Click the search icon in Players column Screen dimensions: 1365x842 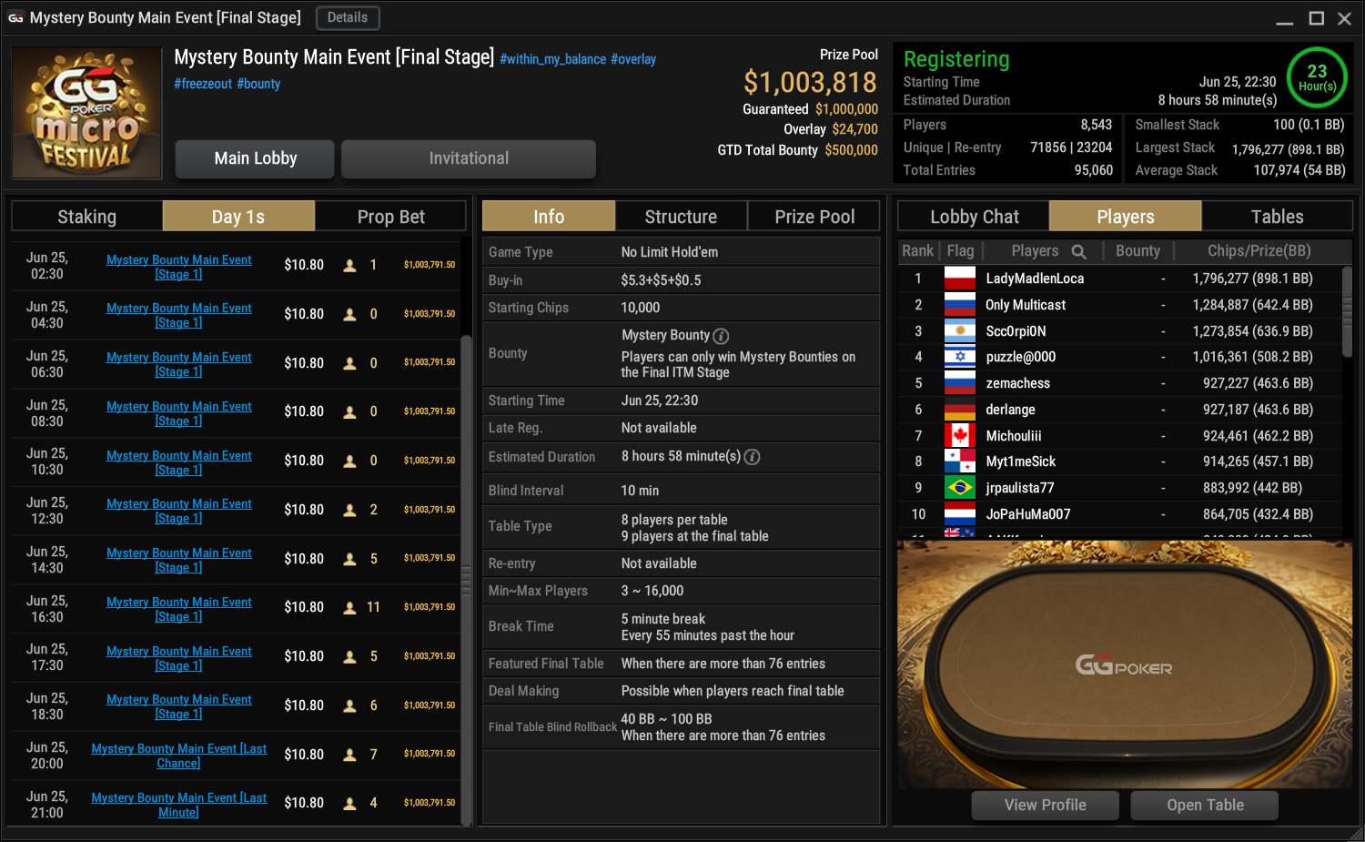(x=1078, y=252)
